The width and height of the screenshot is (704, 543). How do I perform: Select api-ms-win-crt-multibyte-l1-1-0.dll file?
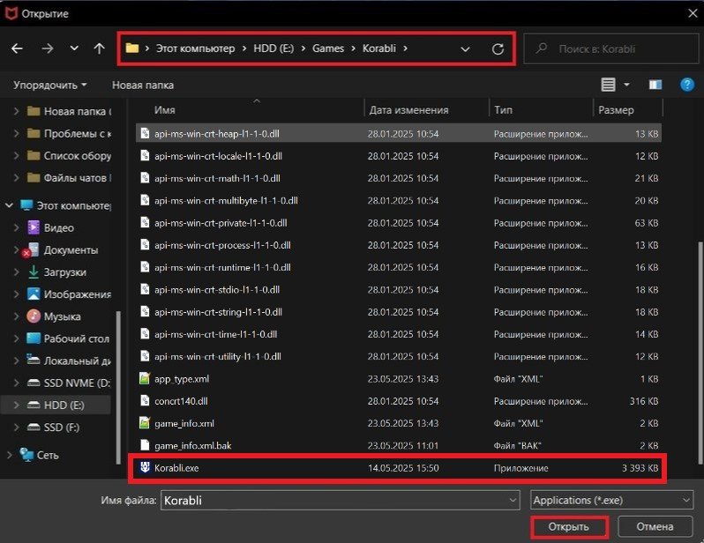[399, 200]
